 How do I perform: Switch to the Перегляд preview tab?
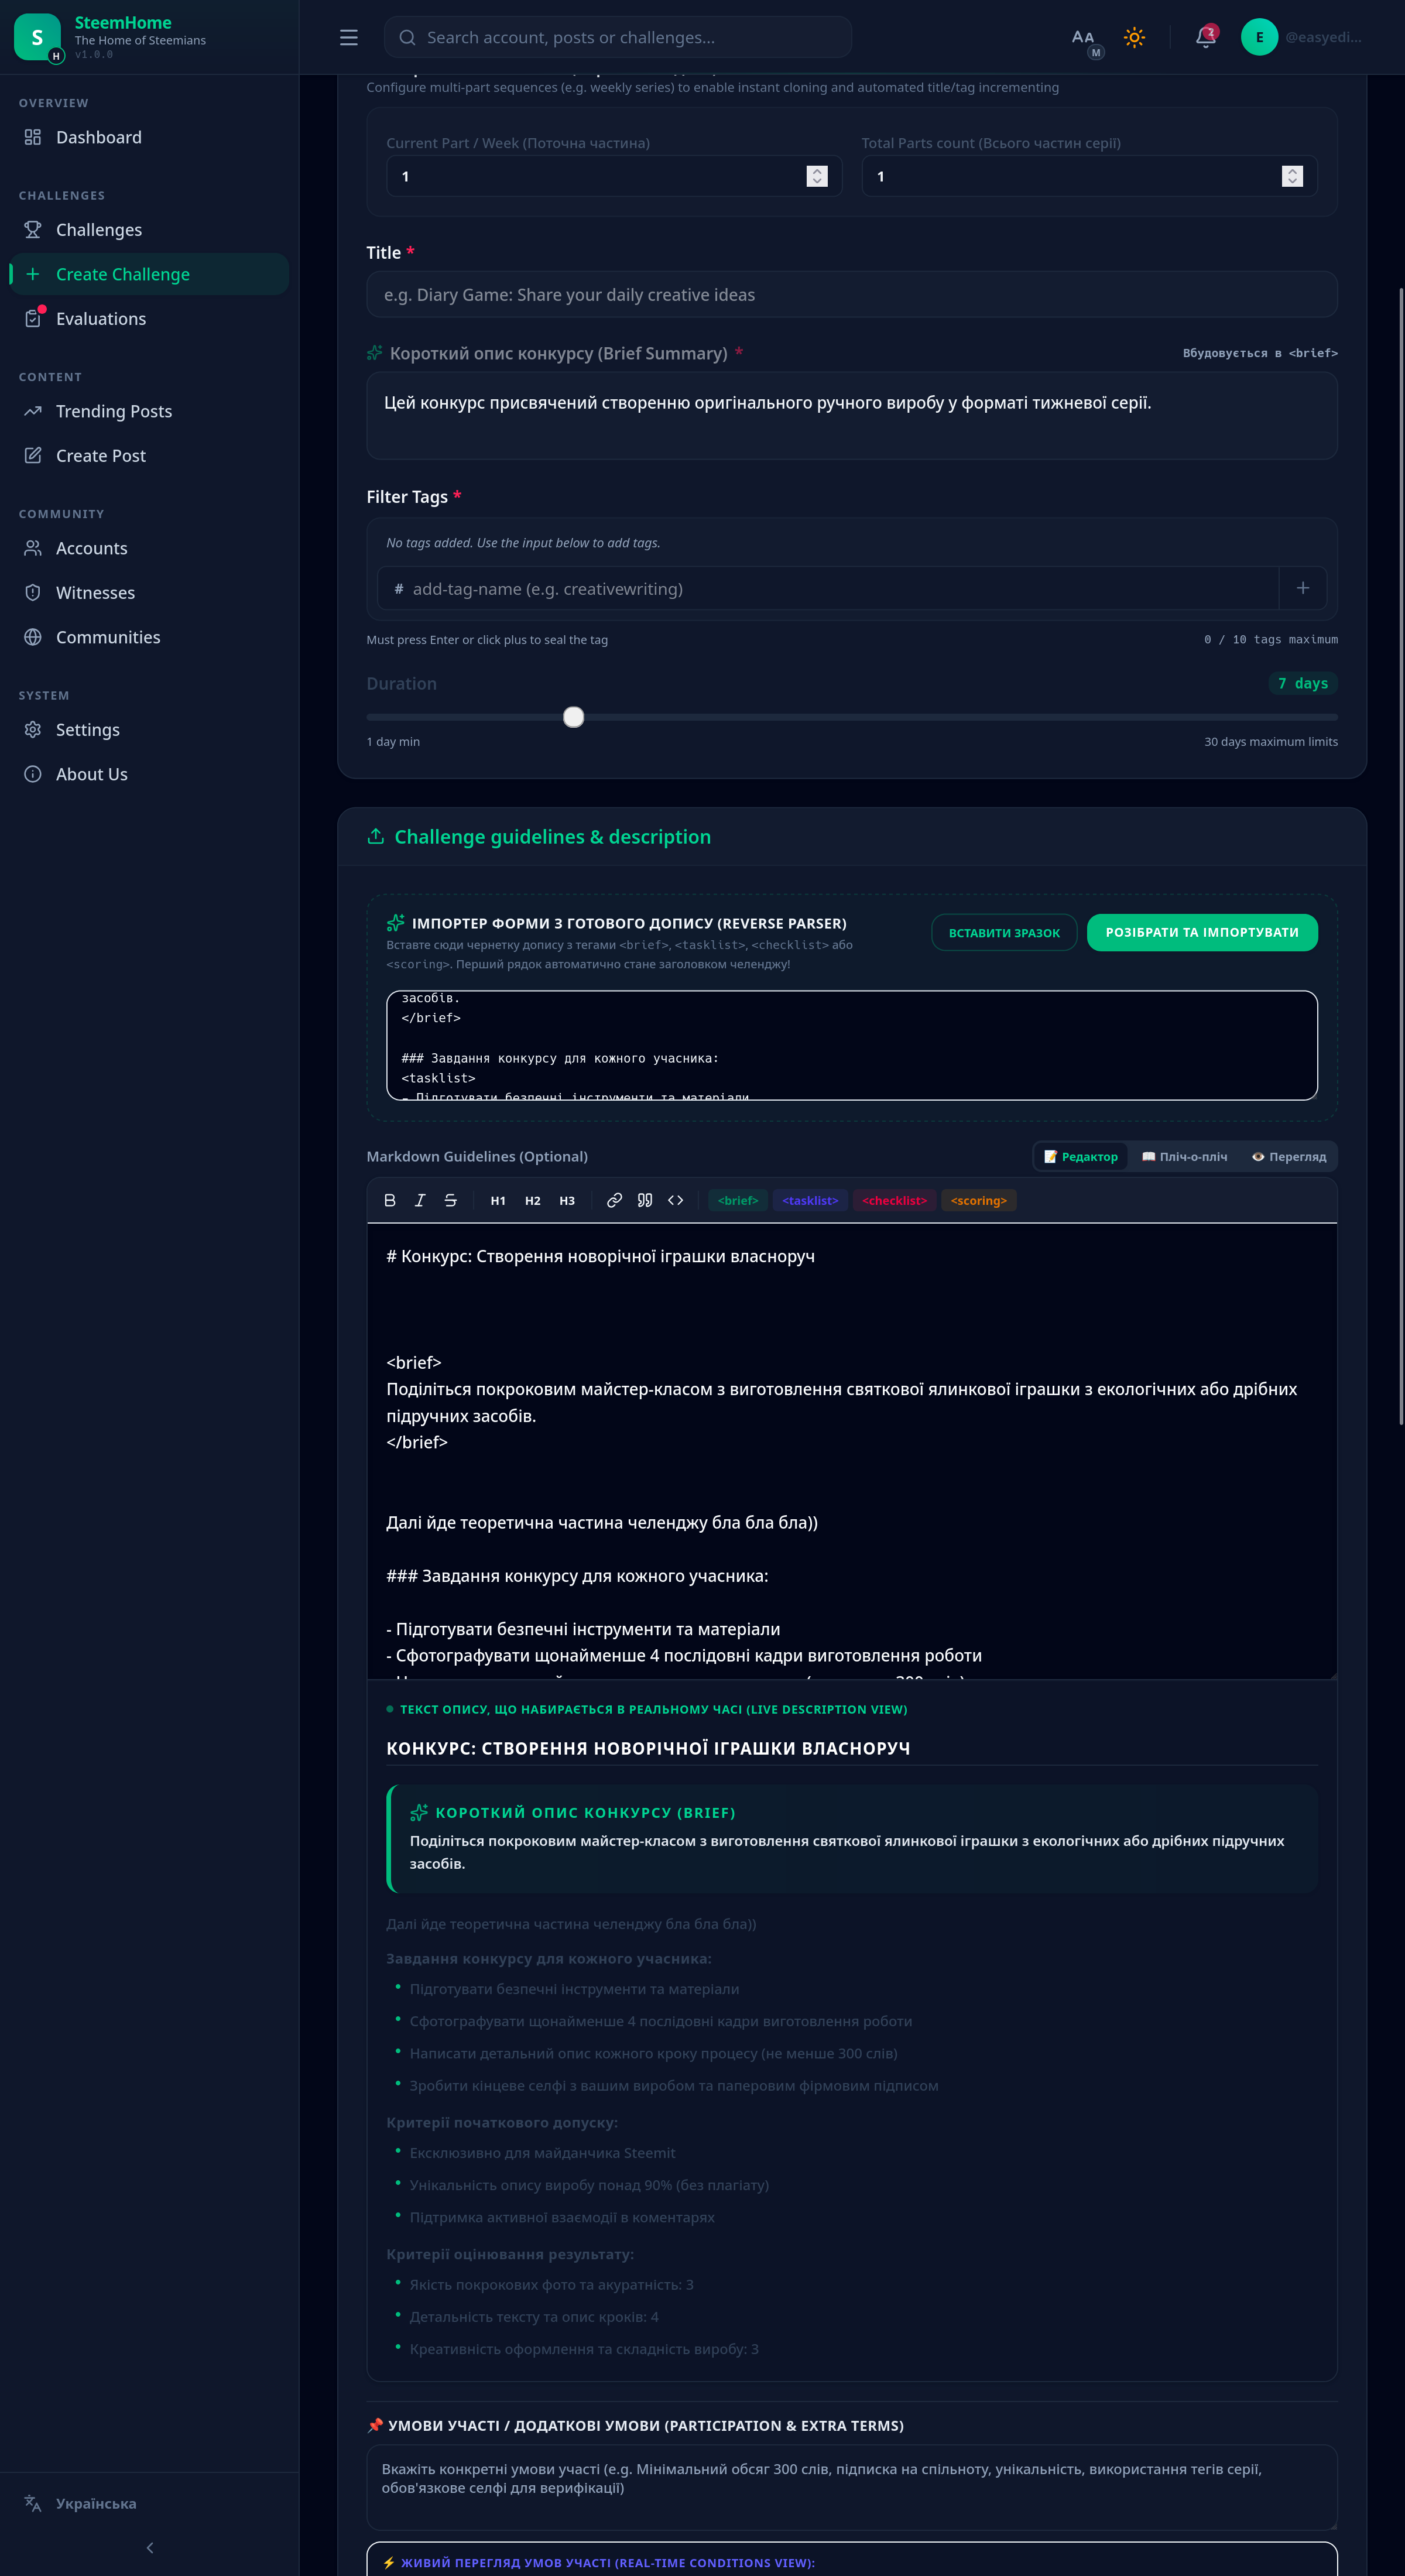pyautogui.click(x=1289, y=1157)
